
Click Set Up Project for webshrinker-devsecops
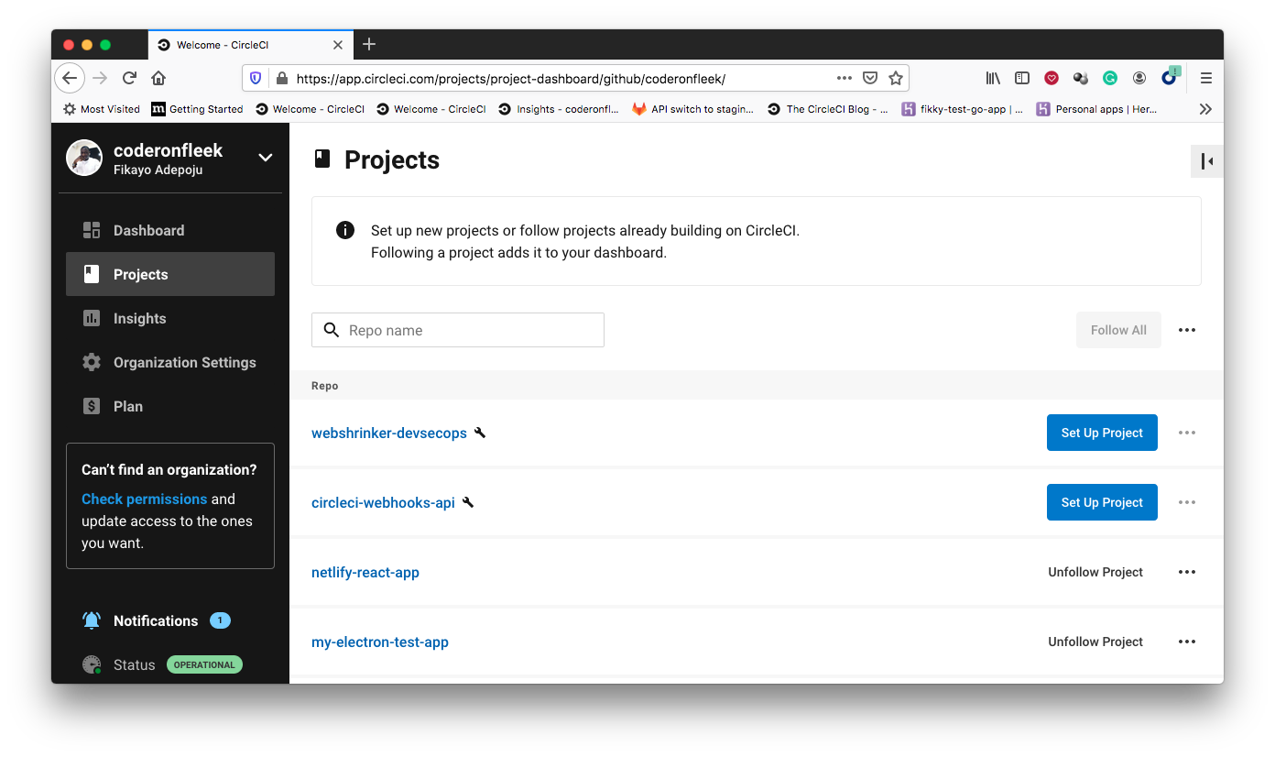pos(1102,432)
